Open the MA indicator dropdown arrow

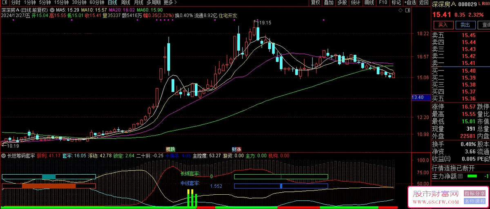52,9
